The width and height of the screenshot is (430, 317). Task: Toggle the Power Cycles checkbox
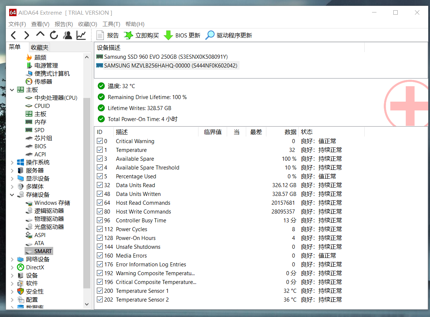[100, 229]
